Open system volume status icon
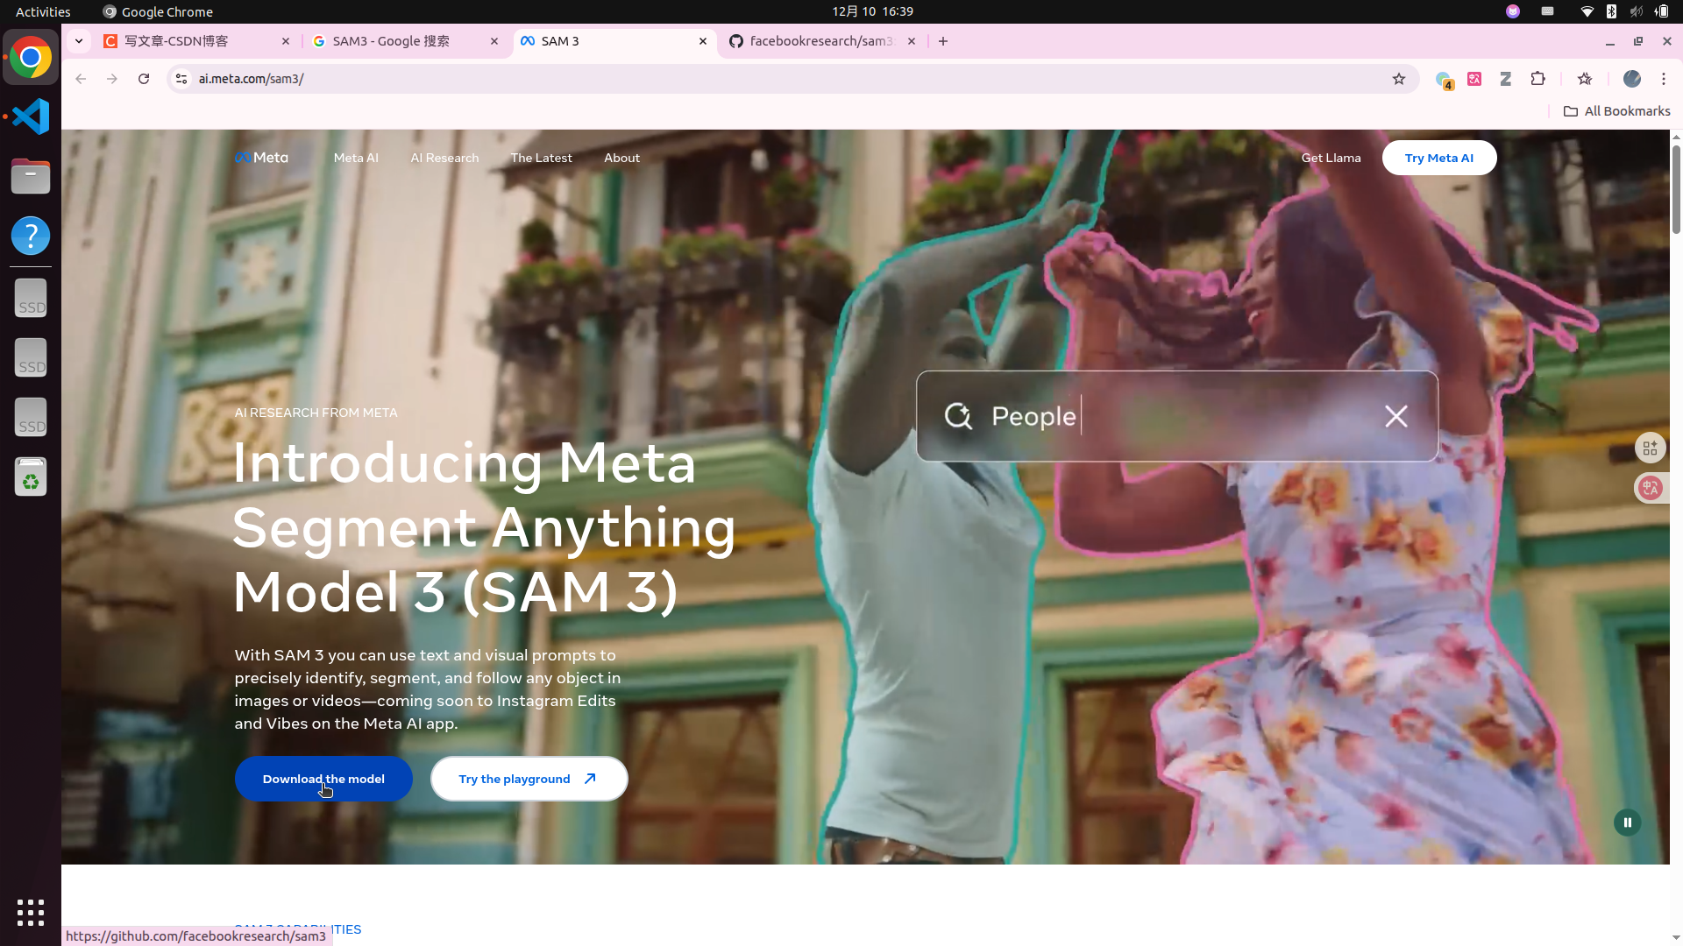 (1636, 11)
